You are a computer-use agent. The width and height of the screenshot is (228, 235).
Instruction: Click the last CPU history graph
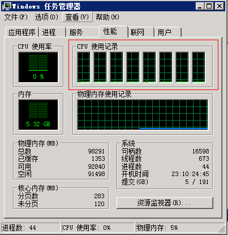pyautogui.click(x=199, y=67)
